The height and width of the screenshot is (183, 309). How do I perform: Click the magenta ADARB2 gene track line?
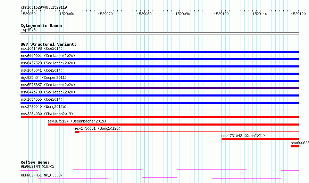[x=160, y=170]
